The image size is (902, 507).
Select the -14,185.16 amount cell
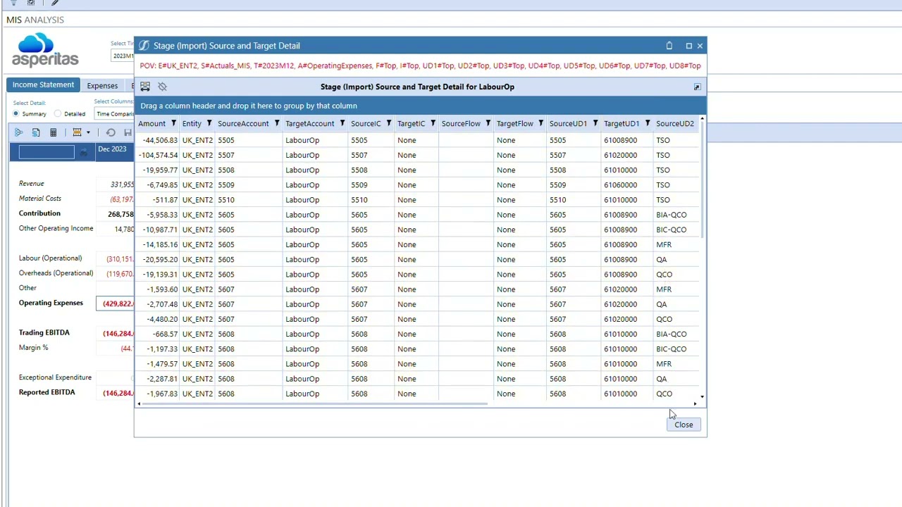pyautogui.click(x=158, y=244)
